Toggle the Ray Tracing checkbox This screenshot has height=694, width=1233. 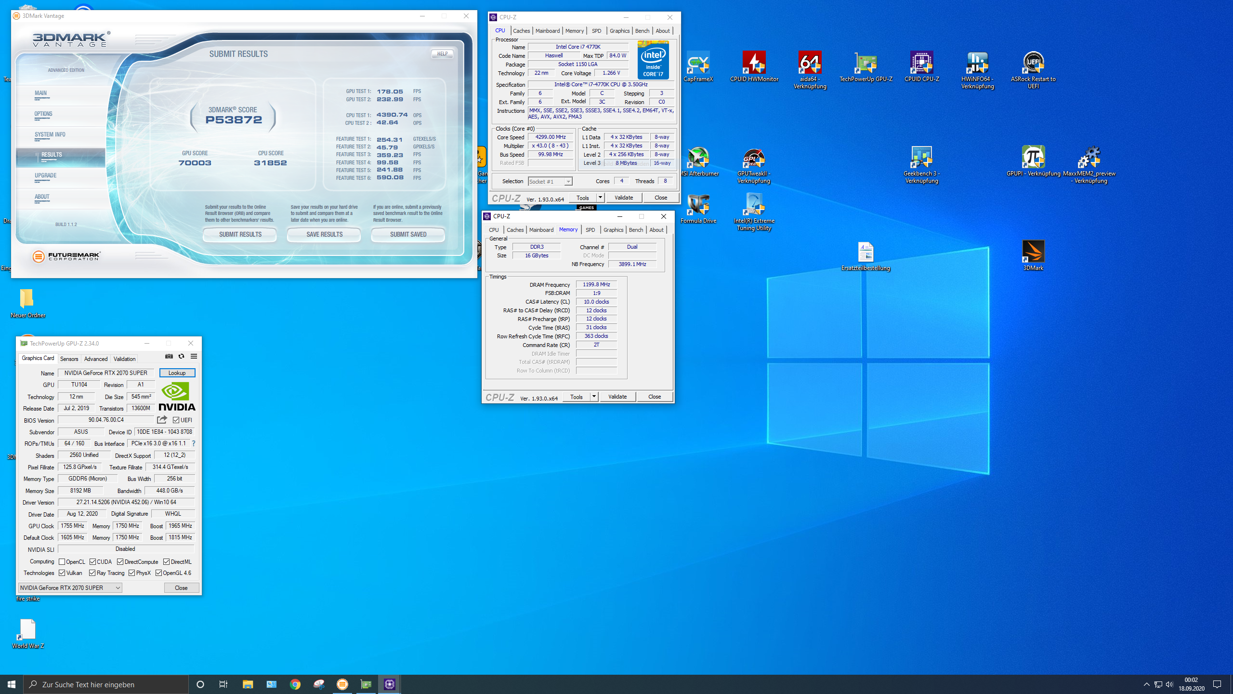pos(92,573)
